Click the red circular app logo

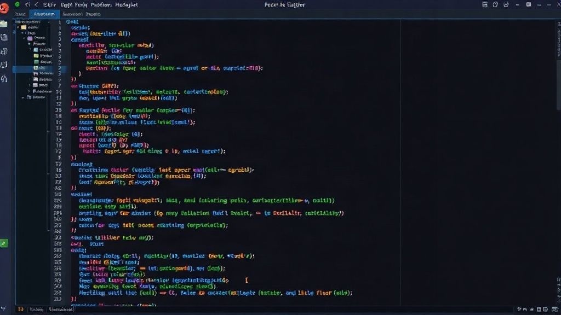pos(4,7)
